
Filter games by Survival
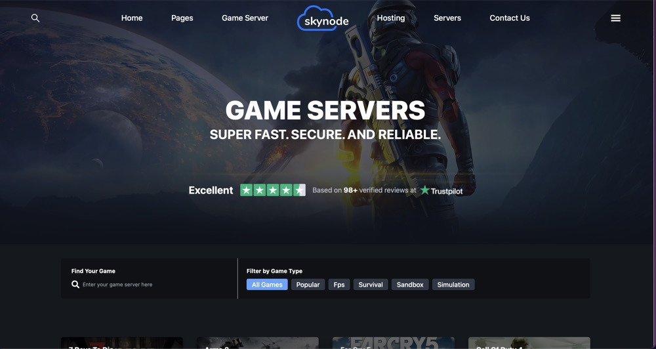[x=371, y=285]
